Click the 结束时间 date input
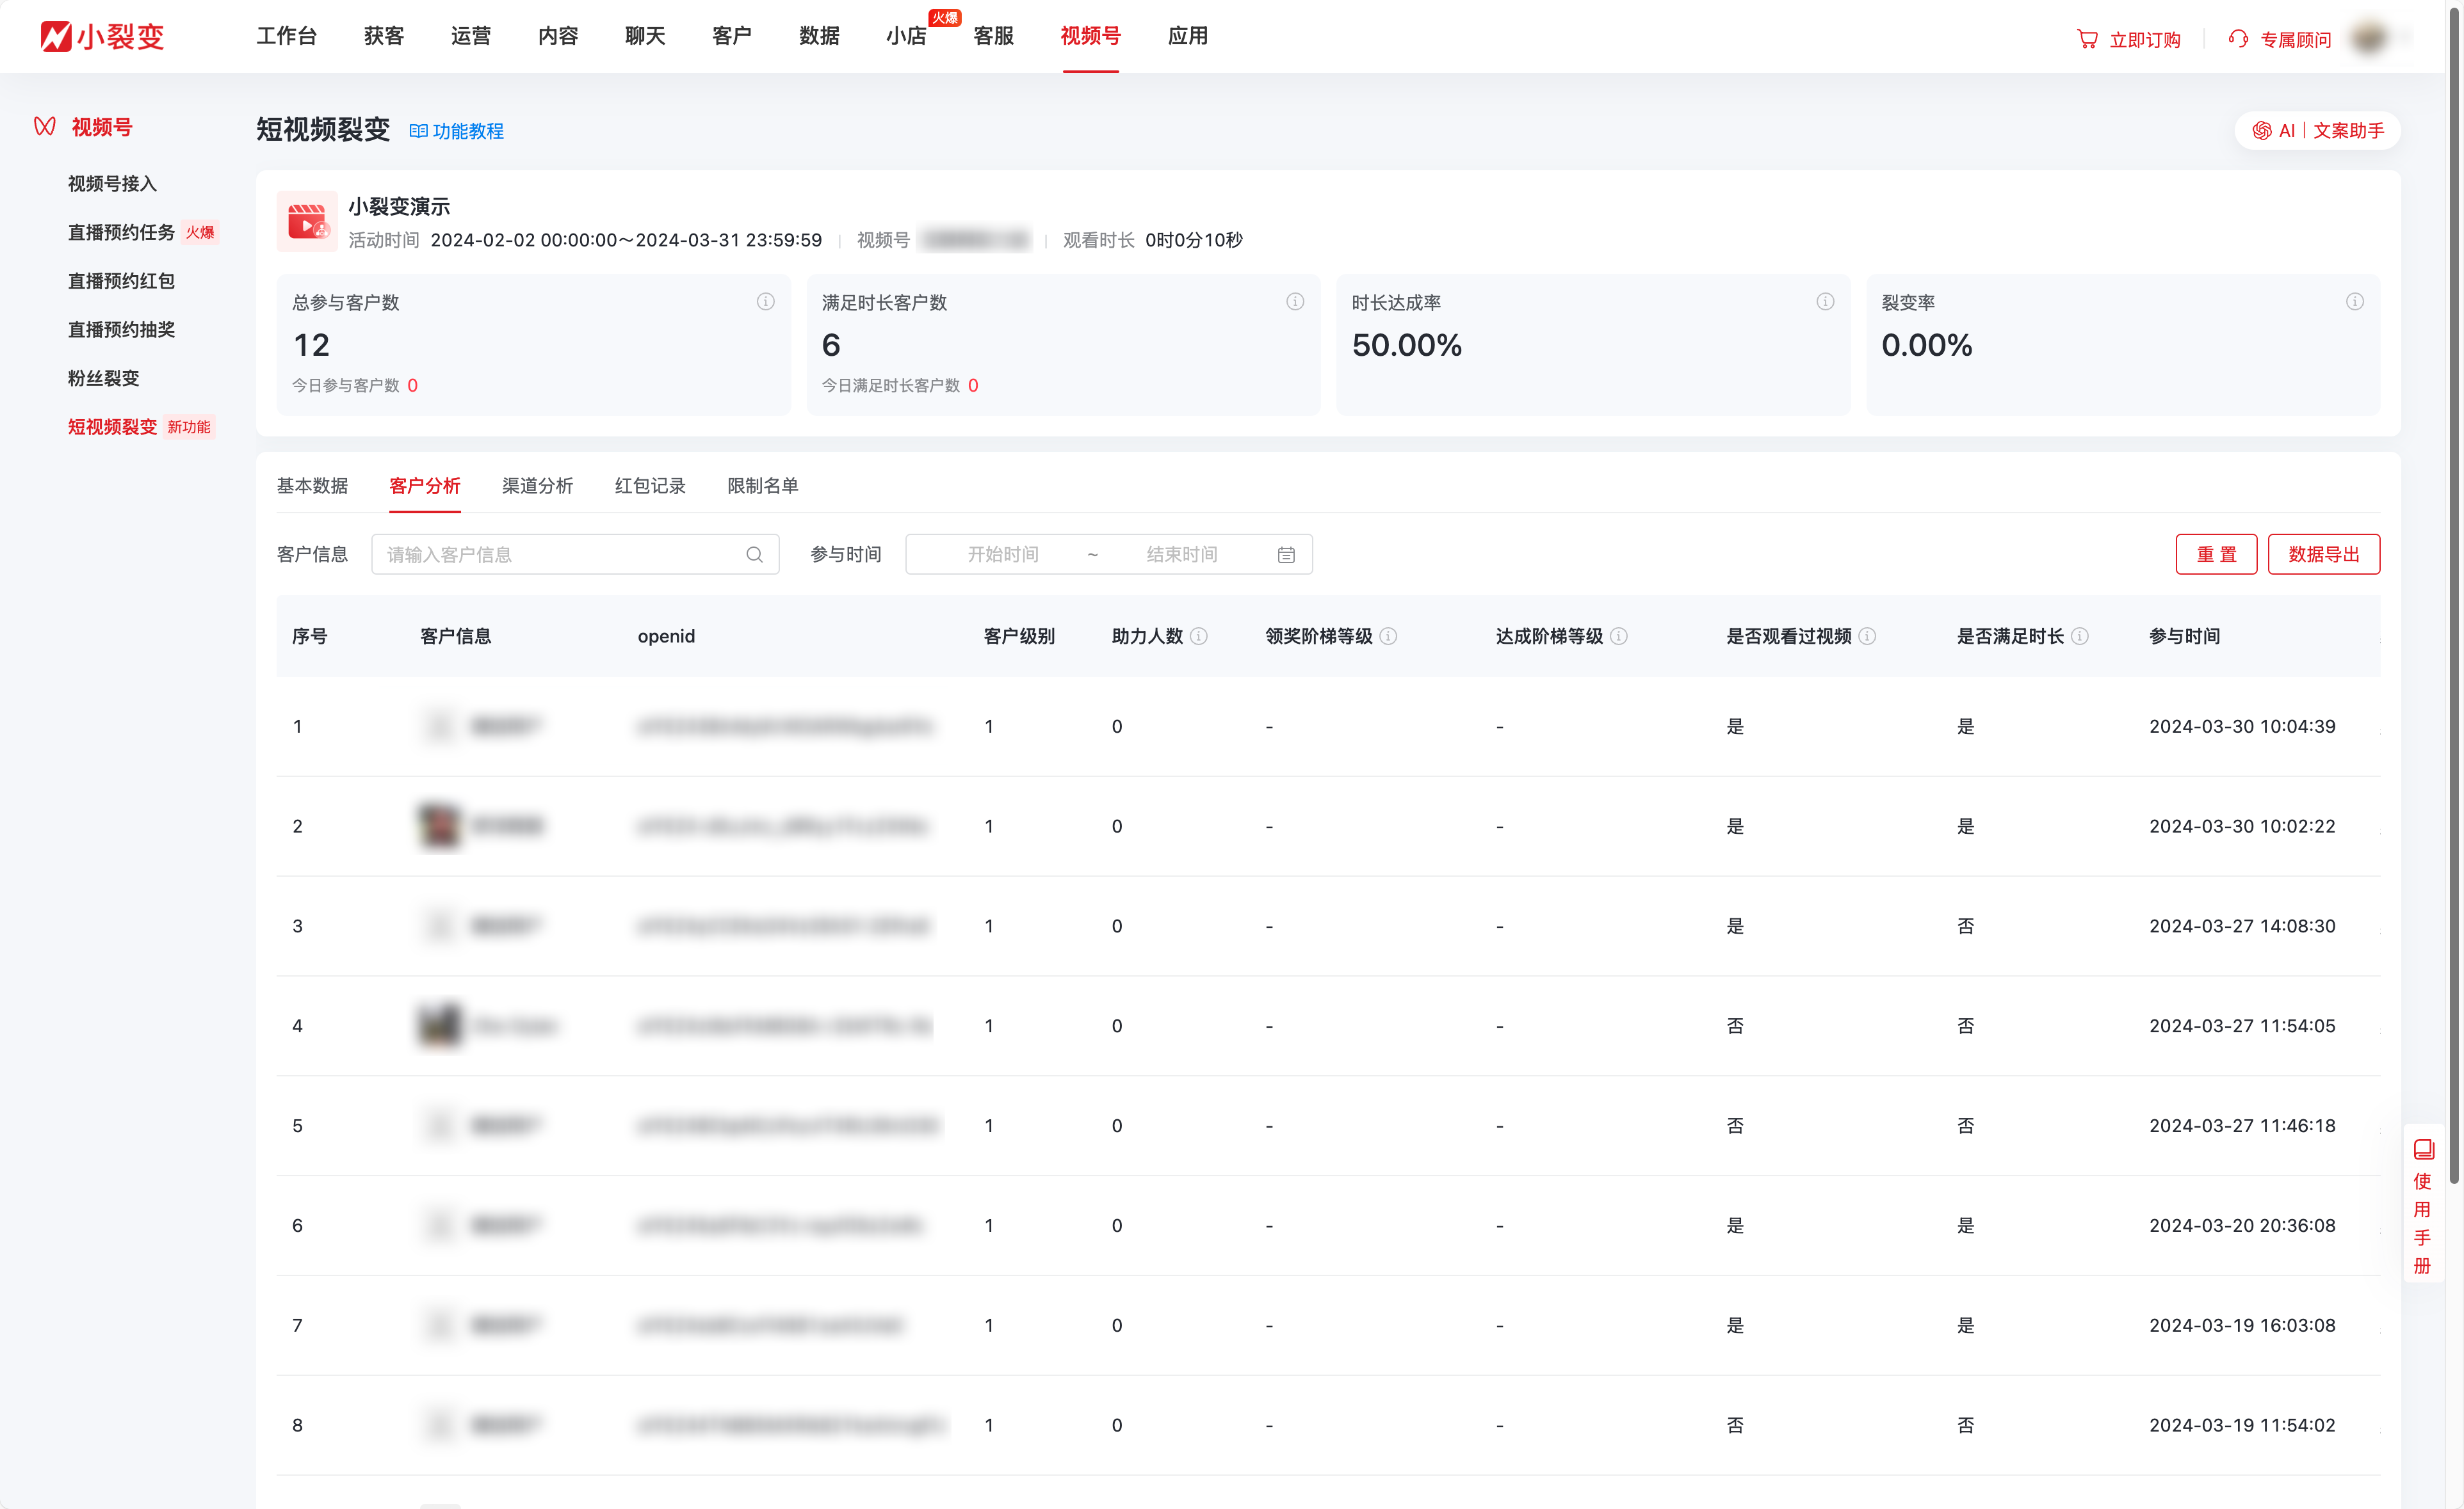Viewport: 2464px width, 1509px height. point(1182,555)
